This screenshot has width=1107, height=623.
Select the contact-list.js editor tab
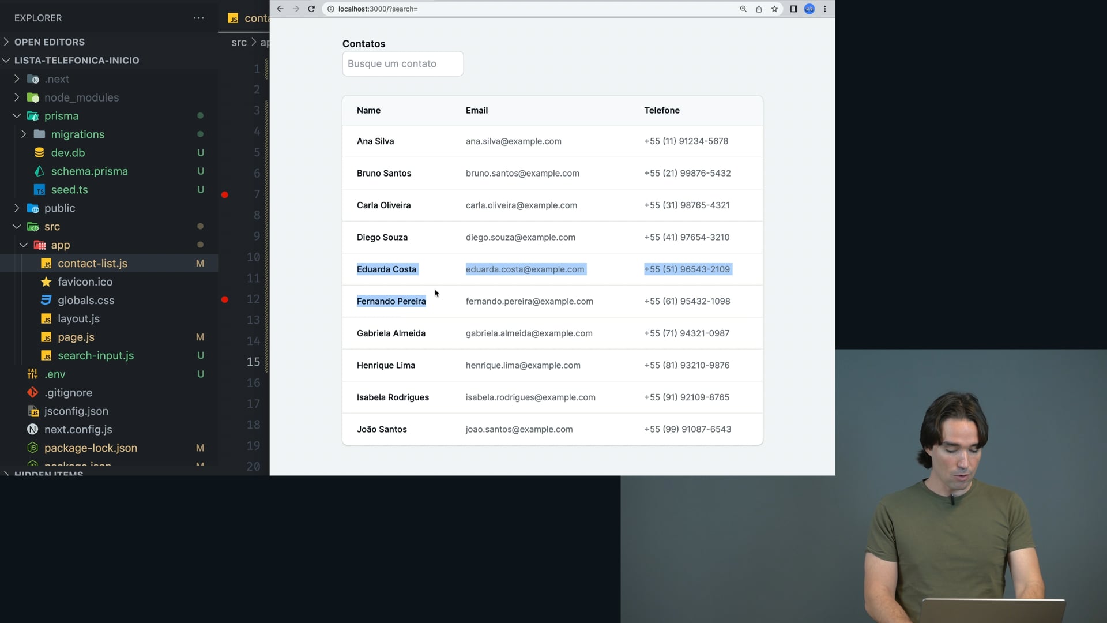click(248, 18)
